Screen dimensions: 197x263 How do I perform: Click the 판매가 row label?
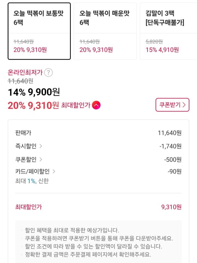[x=23, y=133]
